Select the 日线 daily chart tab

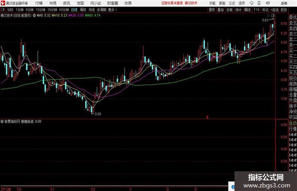pyautogui.click(x=74, y=10)
